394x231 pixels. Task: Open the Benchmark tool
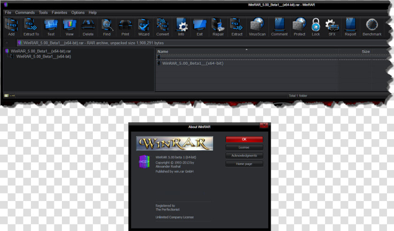(x=372, y=27)
